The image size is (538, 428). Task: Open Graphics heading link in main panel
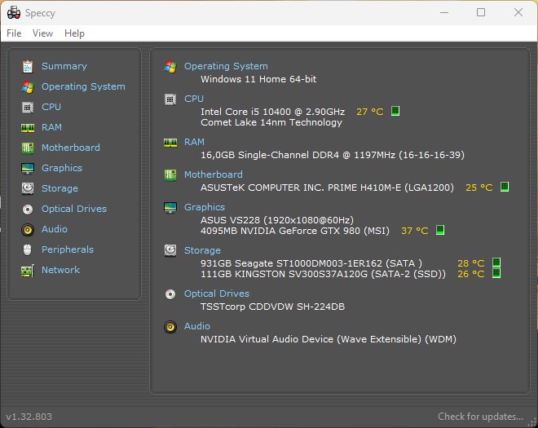tap(205, 207)
